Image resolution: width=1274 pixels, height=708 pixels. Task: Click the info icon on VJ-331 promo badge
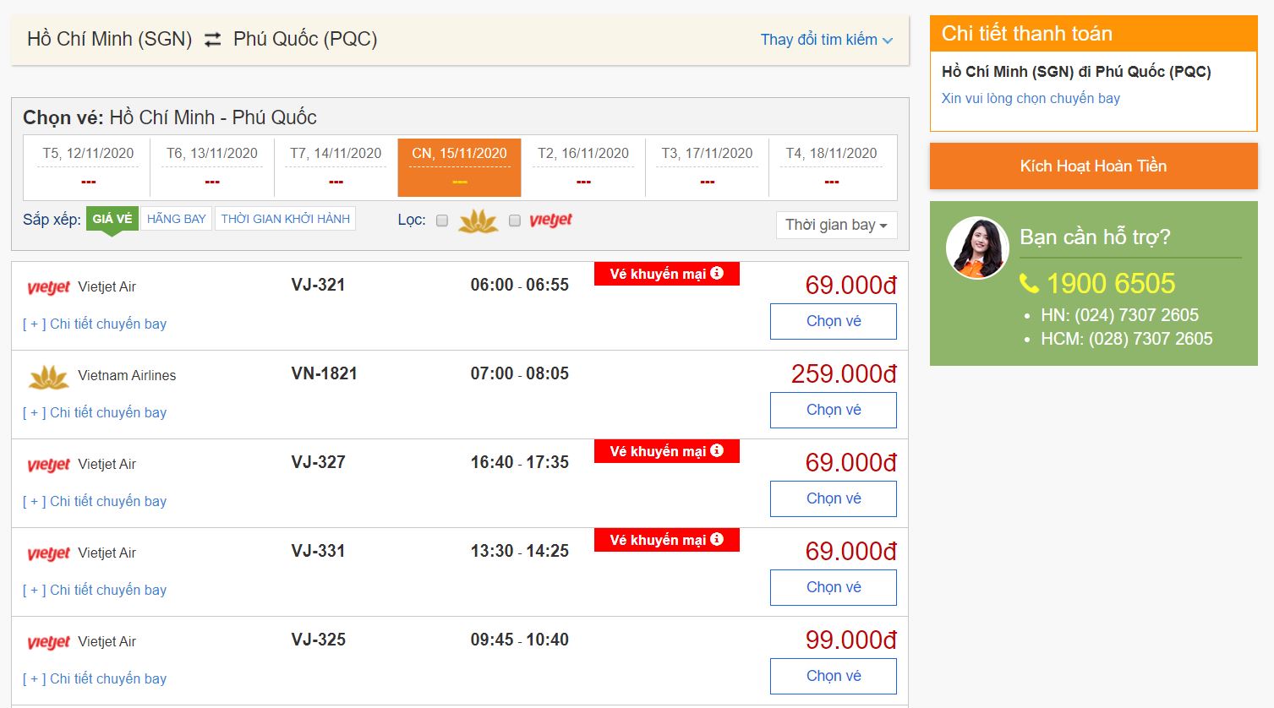717,539
